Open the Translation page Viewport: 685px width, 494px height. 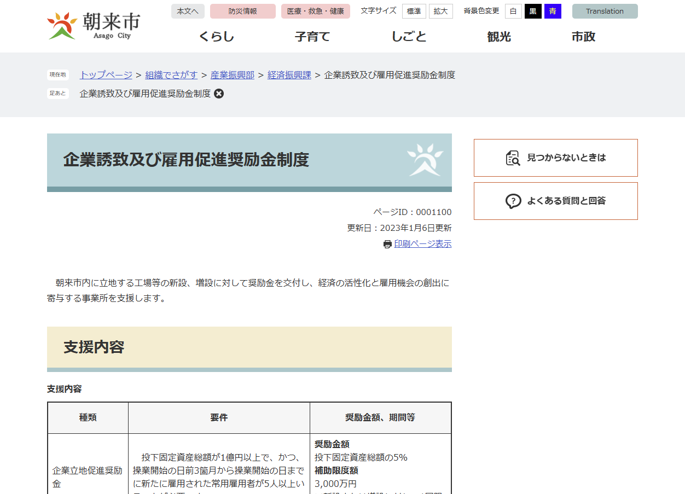(x=605, y=11)
